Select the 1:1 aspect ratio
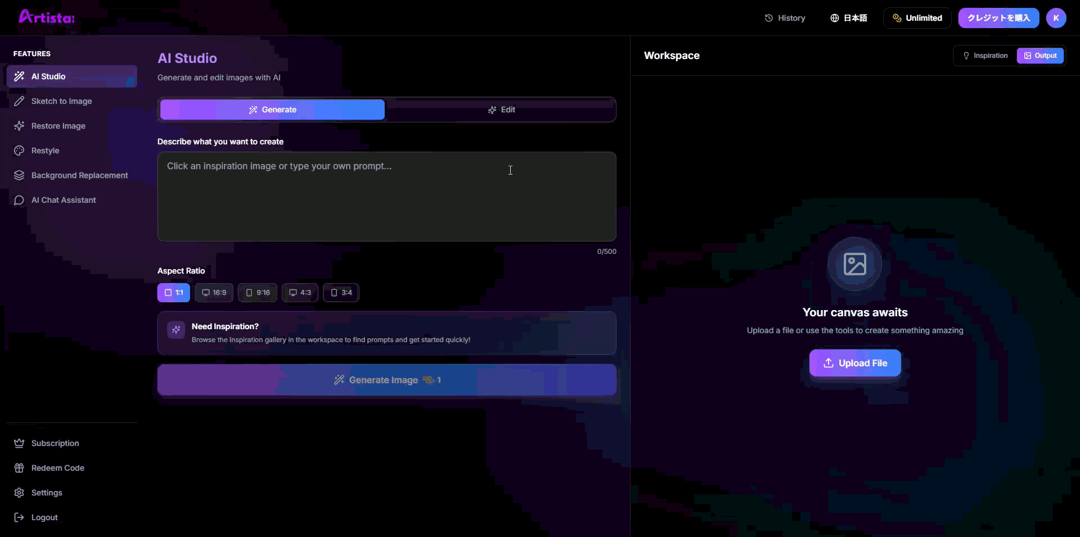The image size is (1080, 537). click(x=173, y=293)
